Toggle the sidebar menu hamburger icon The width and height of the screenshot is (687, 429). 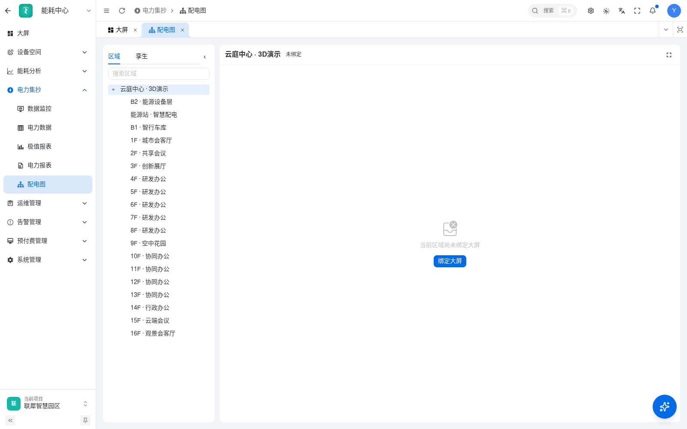click(106, 11)
